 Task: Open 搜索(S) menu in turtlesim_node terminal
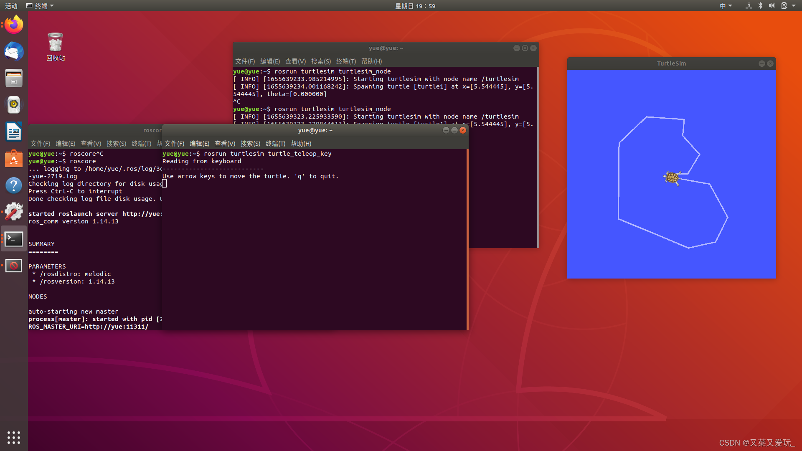pos(321,61)
